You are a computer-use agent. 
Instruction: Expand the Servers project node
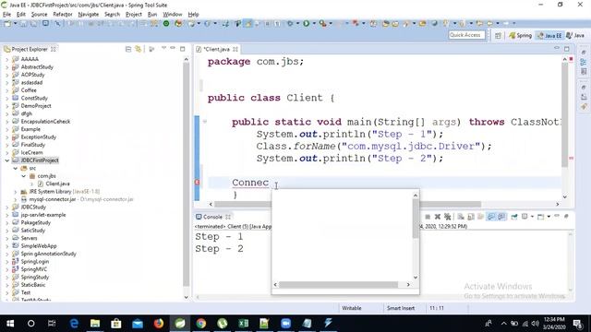tap(6, 238)
